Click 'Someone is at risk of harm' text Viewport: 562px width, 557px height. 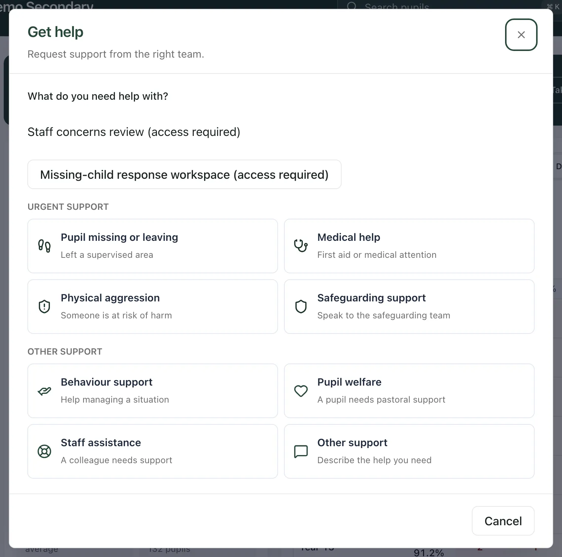tap(116, 315)
